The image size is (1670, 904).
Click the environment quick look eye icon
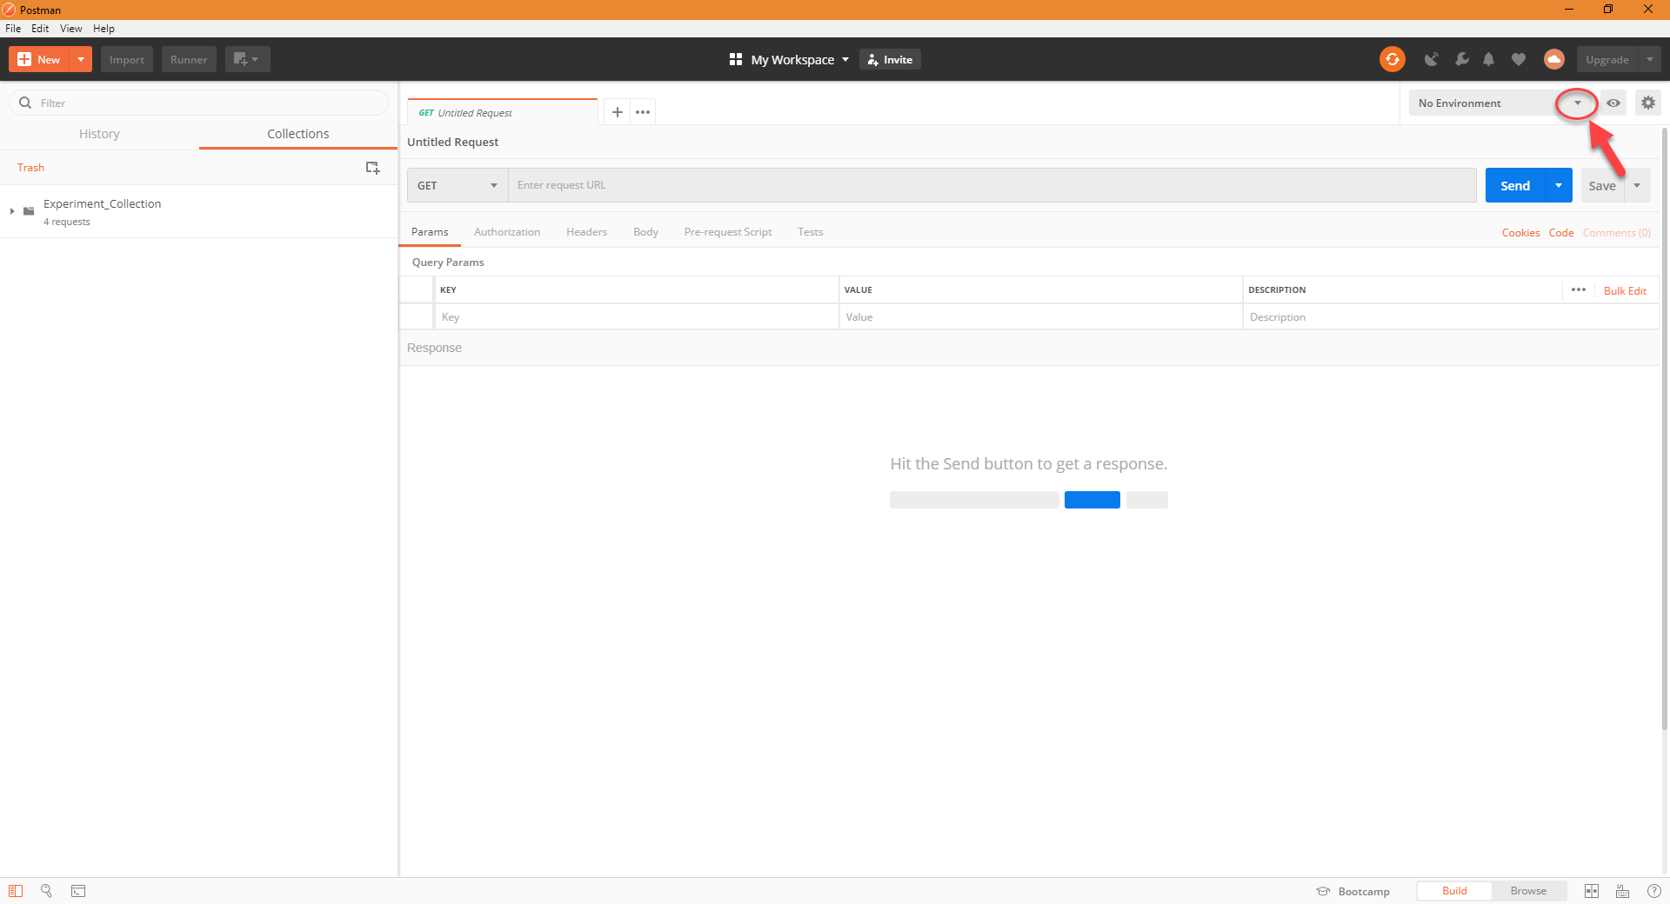[x=1613, y=103]
